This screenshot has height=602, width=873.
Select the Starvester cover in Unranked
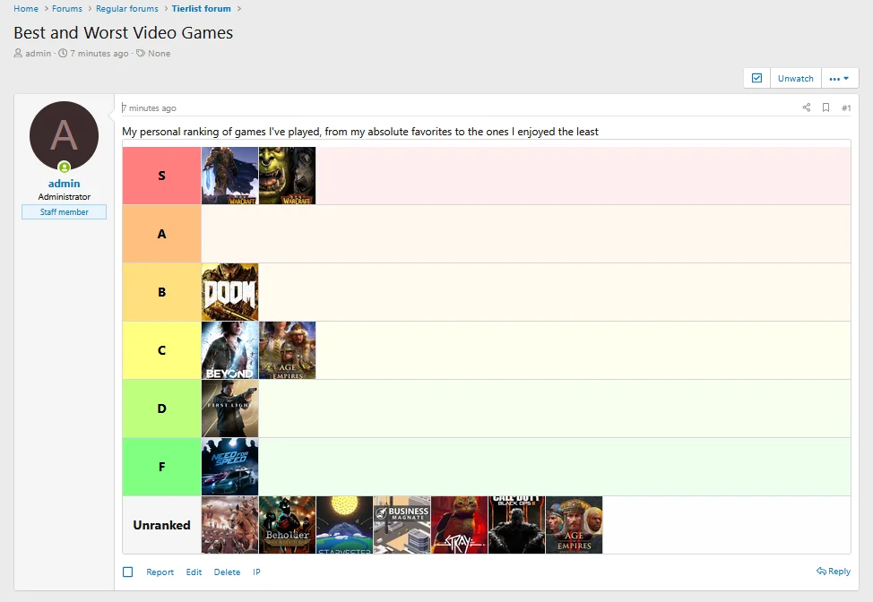click(345, 525)
